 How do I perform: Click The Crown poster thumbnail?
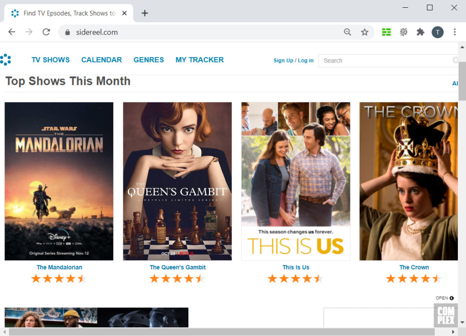(x=409, y=181)
